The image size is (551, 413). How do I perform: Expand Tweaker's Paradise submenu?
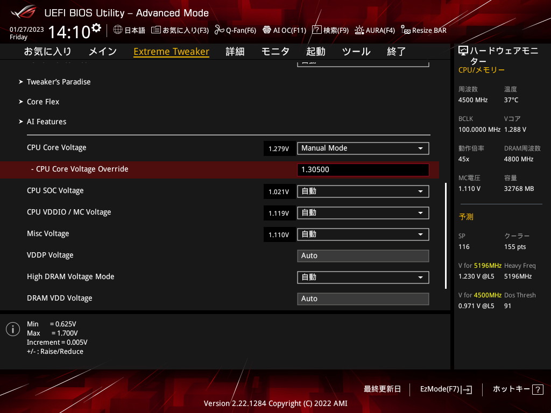(x=59, y=82)
